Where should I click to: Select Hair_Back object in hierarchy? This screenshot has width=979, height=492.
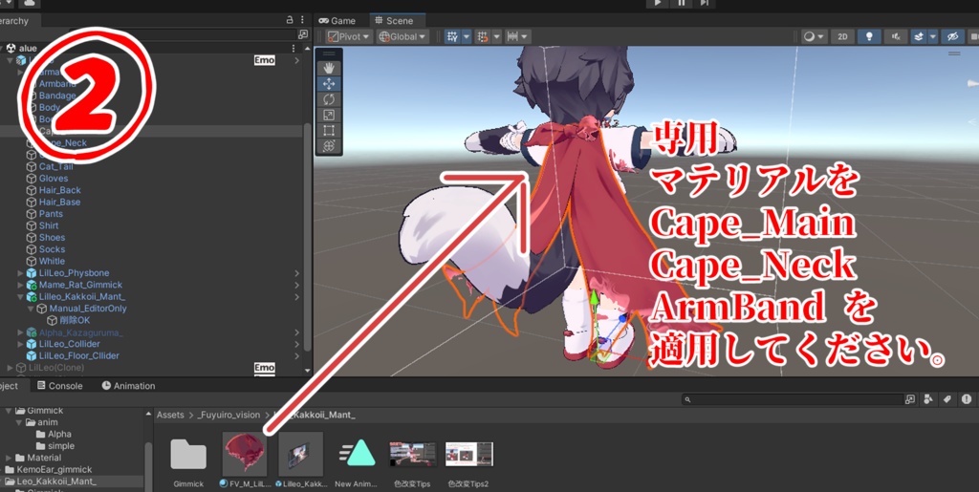(x=60, y=190)
